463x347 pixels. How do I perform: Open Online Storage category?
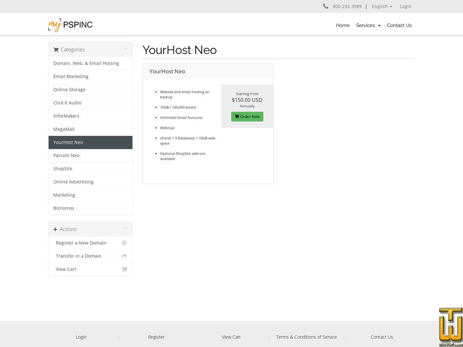(91, 90)
